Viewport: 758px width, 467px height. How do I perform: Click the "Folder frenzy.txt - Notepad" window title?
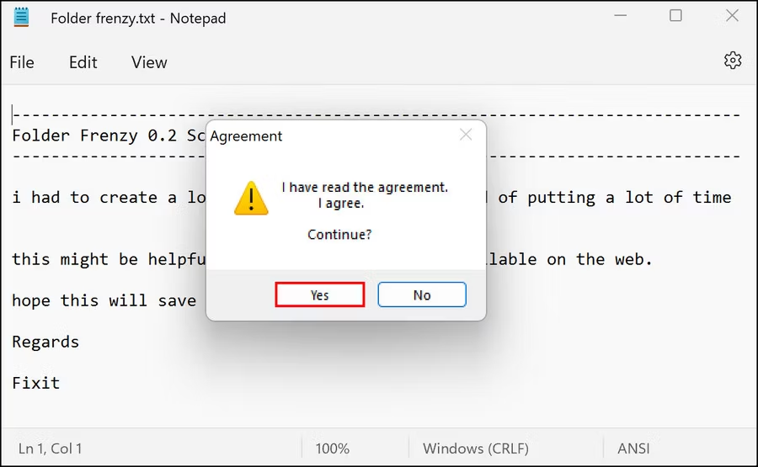tap(138, 18)
